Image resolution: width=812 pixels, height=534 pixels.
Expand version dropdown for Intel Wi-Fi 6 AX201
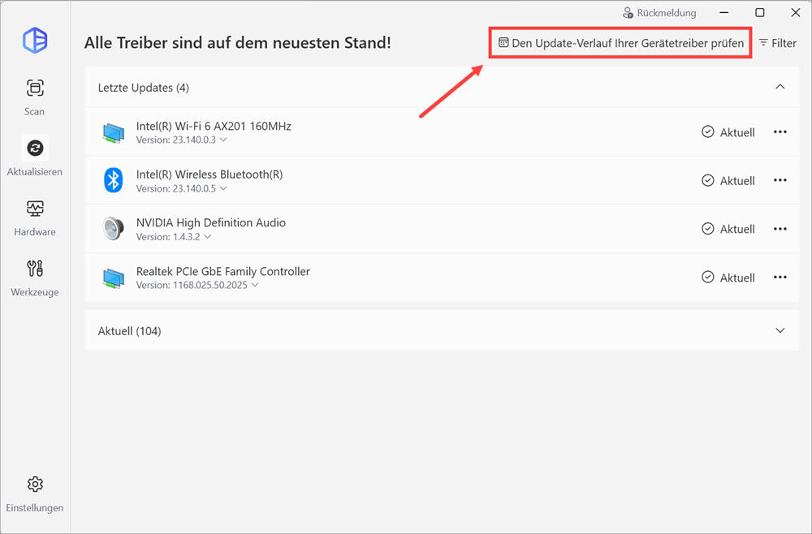(x=223, y=140)
